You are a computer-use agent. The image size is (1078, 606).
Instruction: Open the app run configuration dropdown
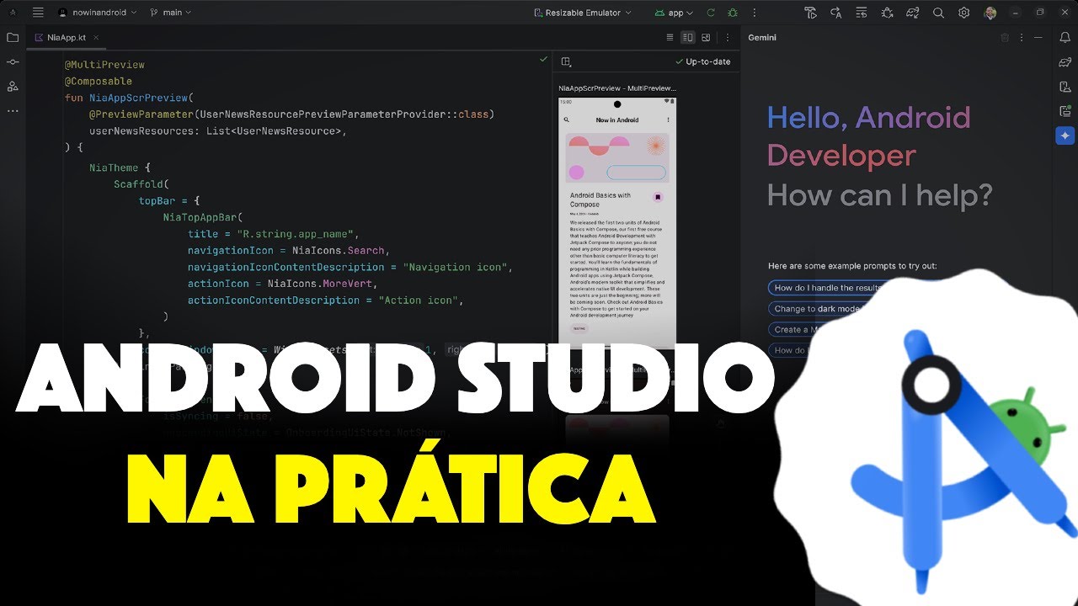[675, 13]
